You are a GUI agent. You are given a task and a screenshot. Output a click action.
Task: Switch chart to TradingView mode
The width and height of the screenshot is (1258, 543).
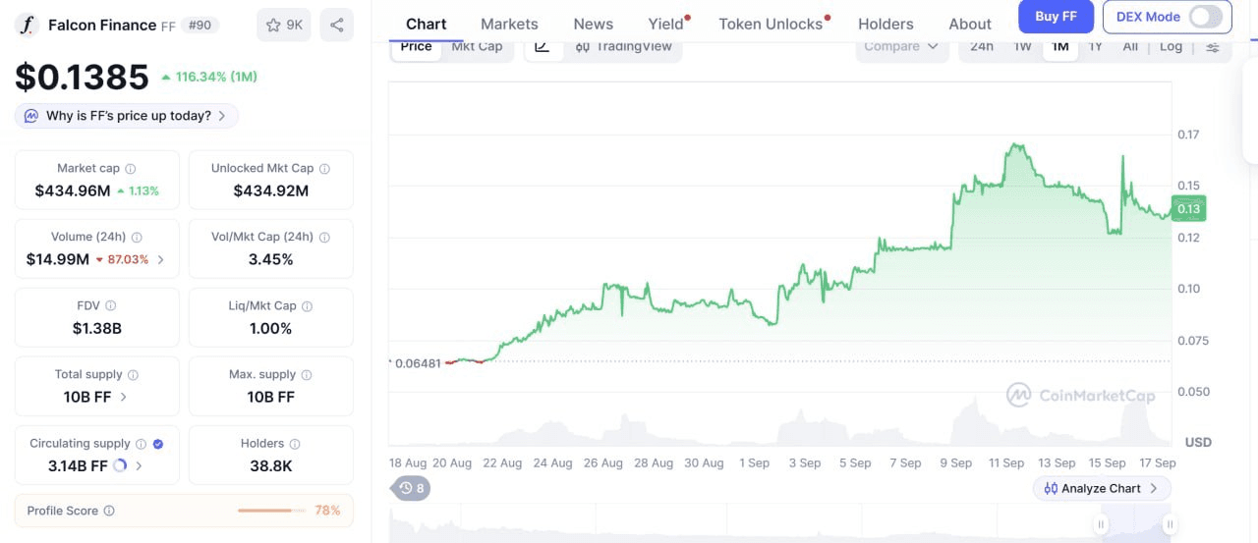[624, 46]
